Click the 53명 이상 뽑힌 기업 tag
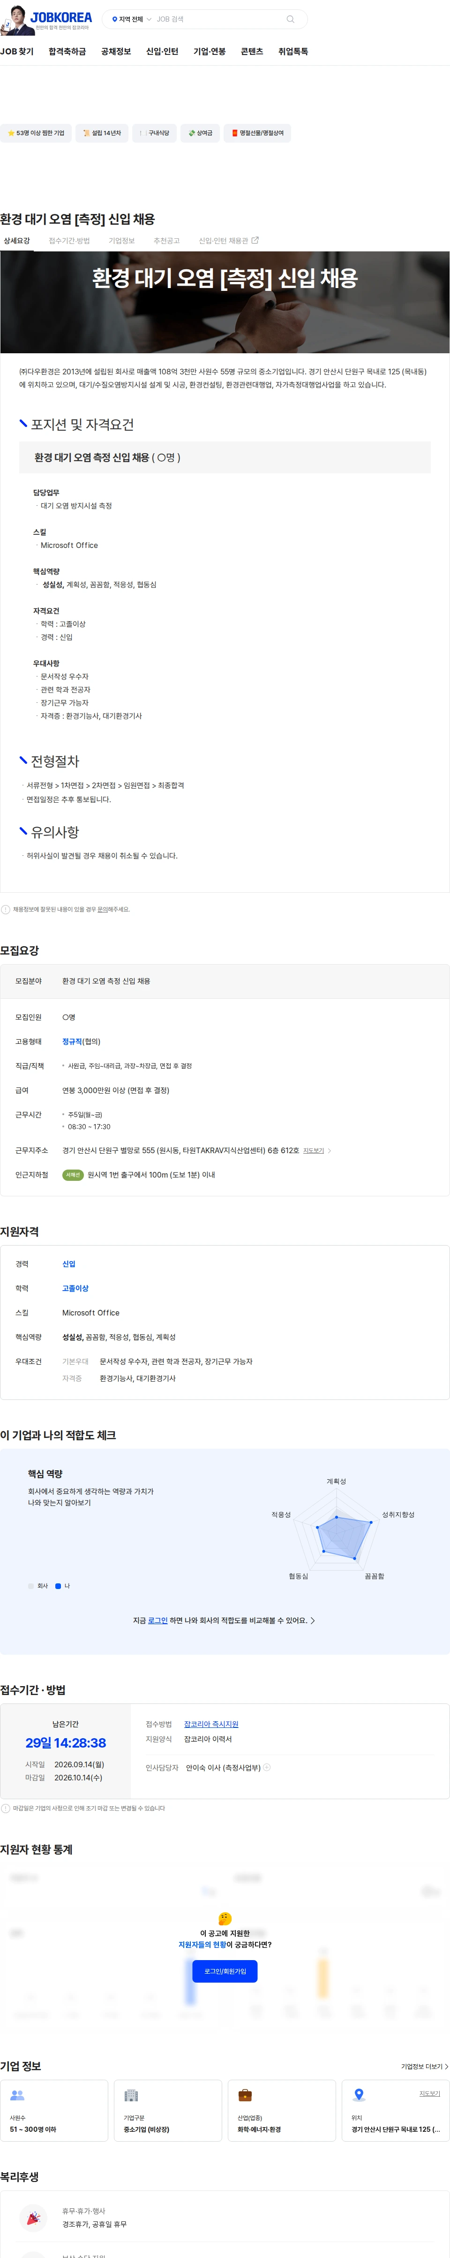450x2258 pixels. (35, 133)
